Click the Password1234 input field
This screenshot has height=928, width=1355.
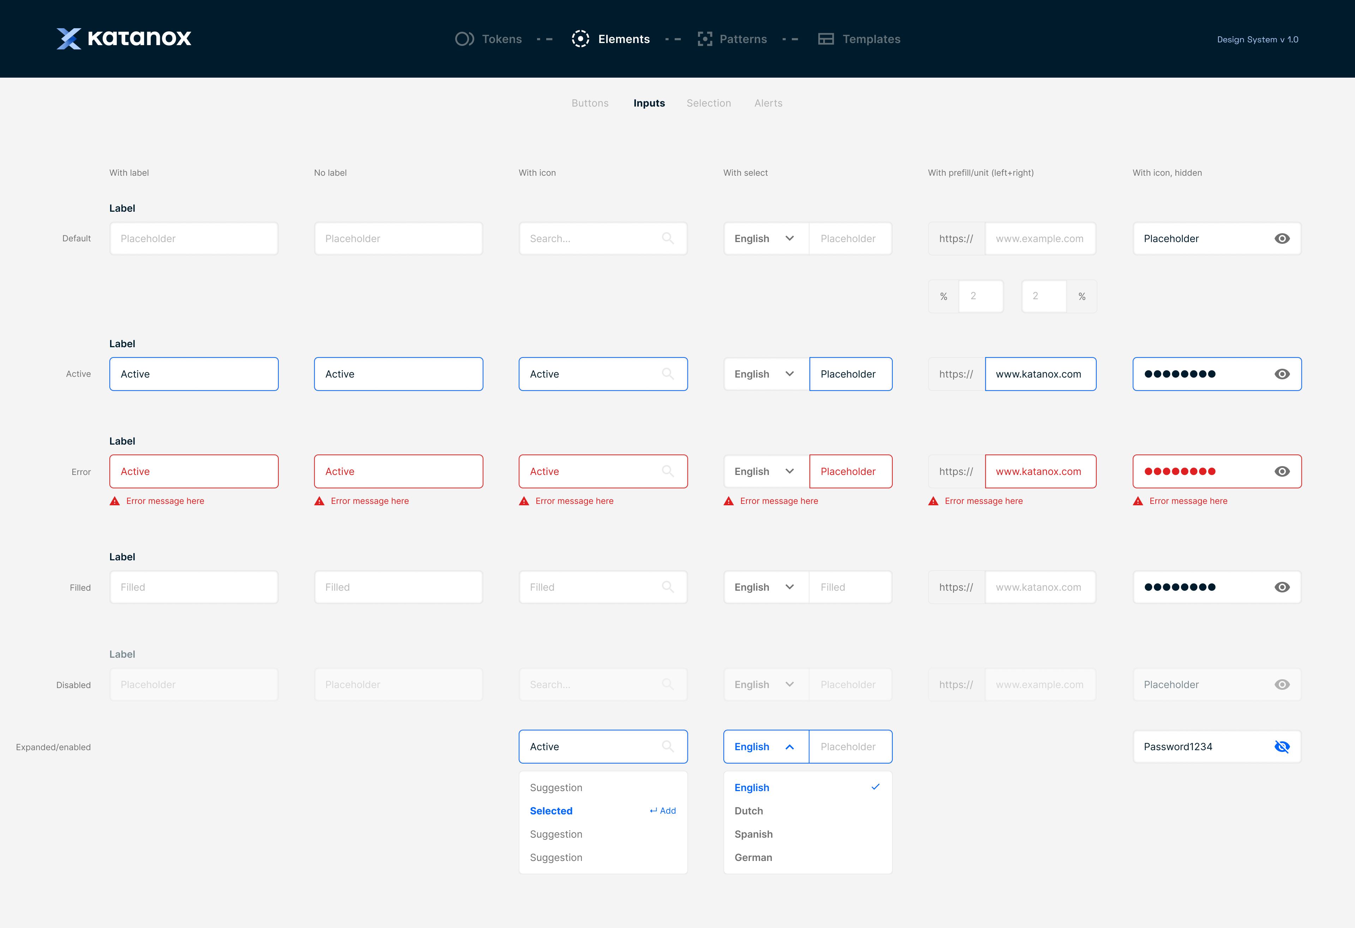[1217, 746]
